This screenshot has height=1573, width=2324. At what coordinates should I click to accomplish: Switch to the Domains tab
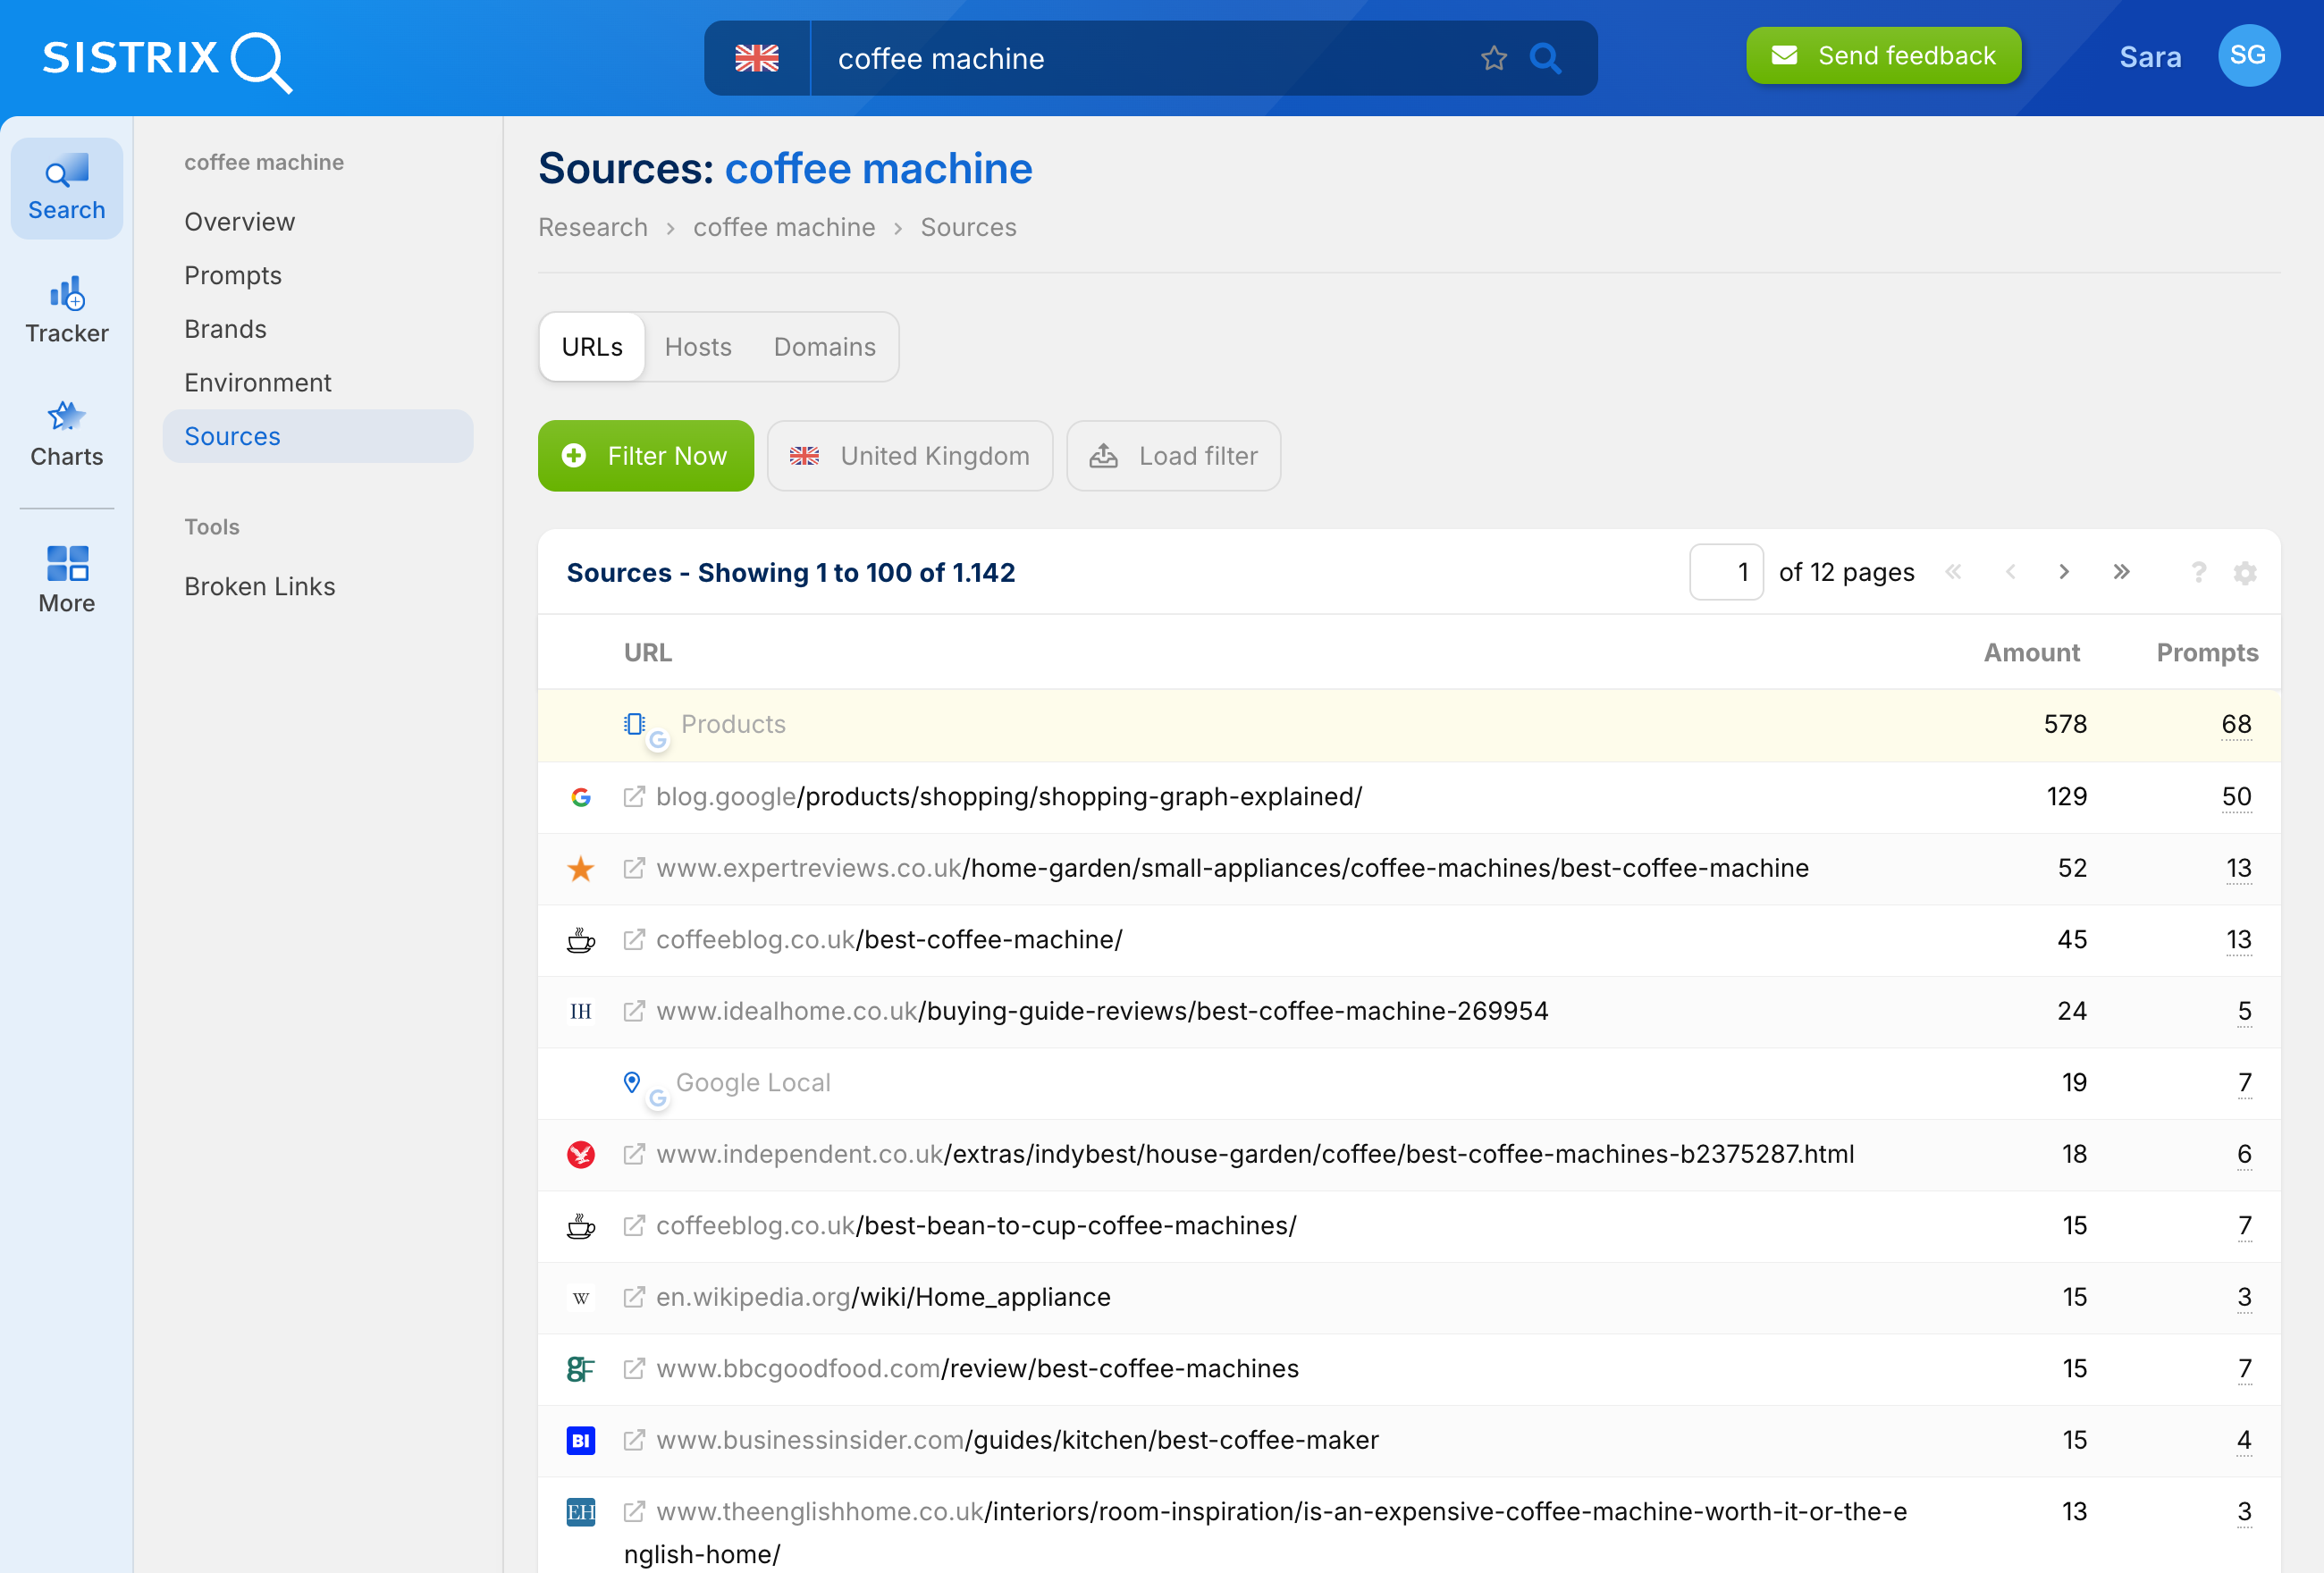click(x=824, y=347)
